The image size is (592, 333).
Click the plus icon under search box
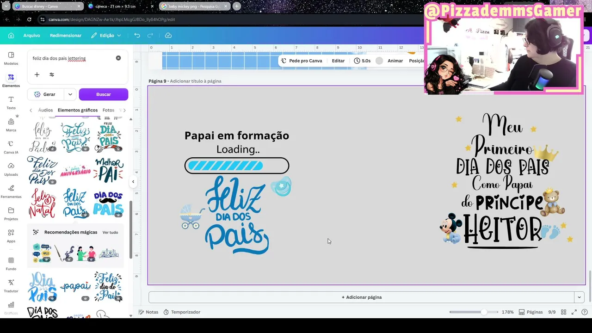pos(37,74)
